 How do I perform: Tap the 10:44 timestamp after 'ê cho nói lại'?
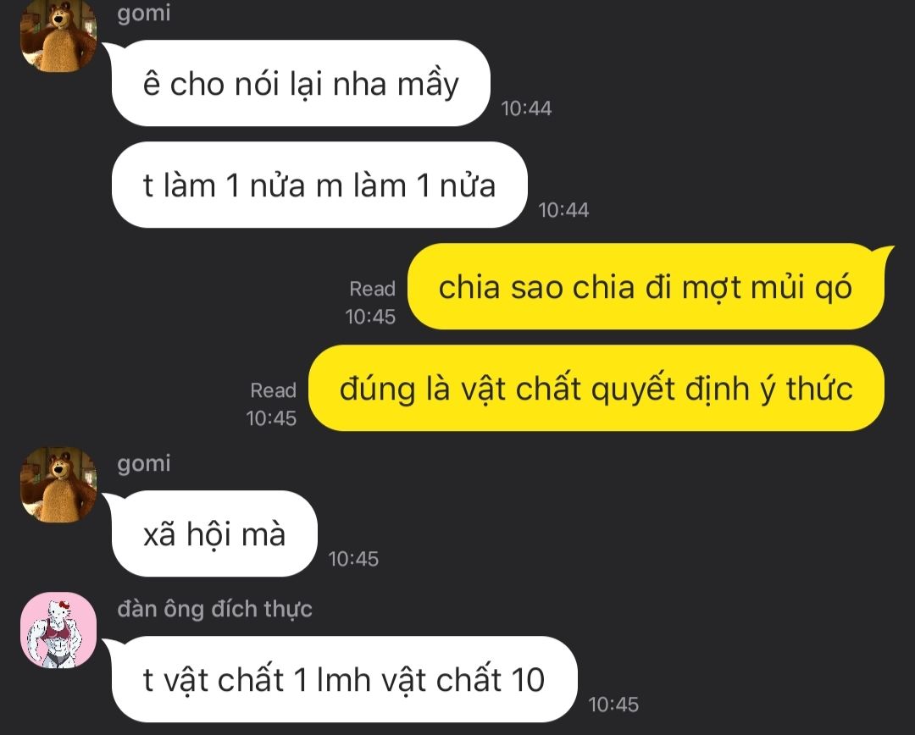pyautogui.click(x=526, y=108)
